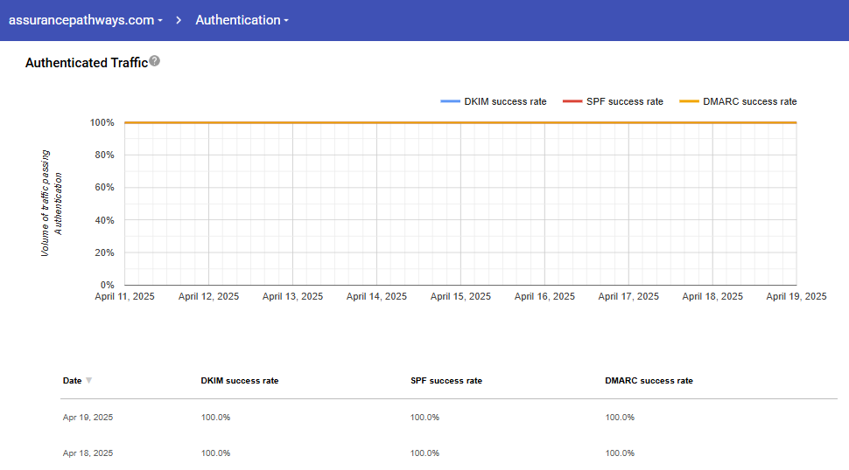This screenshot has width=849, height=470.
Task: Click the breadcrumb chevron separator arrow
Action: (179, 20)
